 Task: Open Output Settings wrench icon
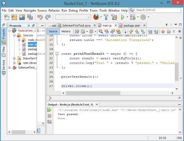(49, 122)
